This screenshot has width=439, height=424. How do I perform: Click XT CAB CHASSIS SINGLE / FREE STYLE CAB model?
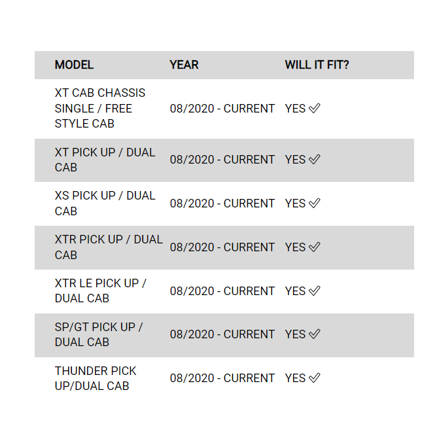point(100,109)
